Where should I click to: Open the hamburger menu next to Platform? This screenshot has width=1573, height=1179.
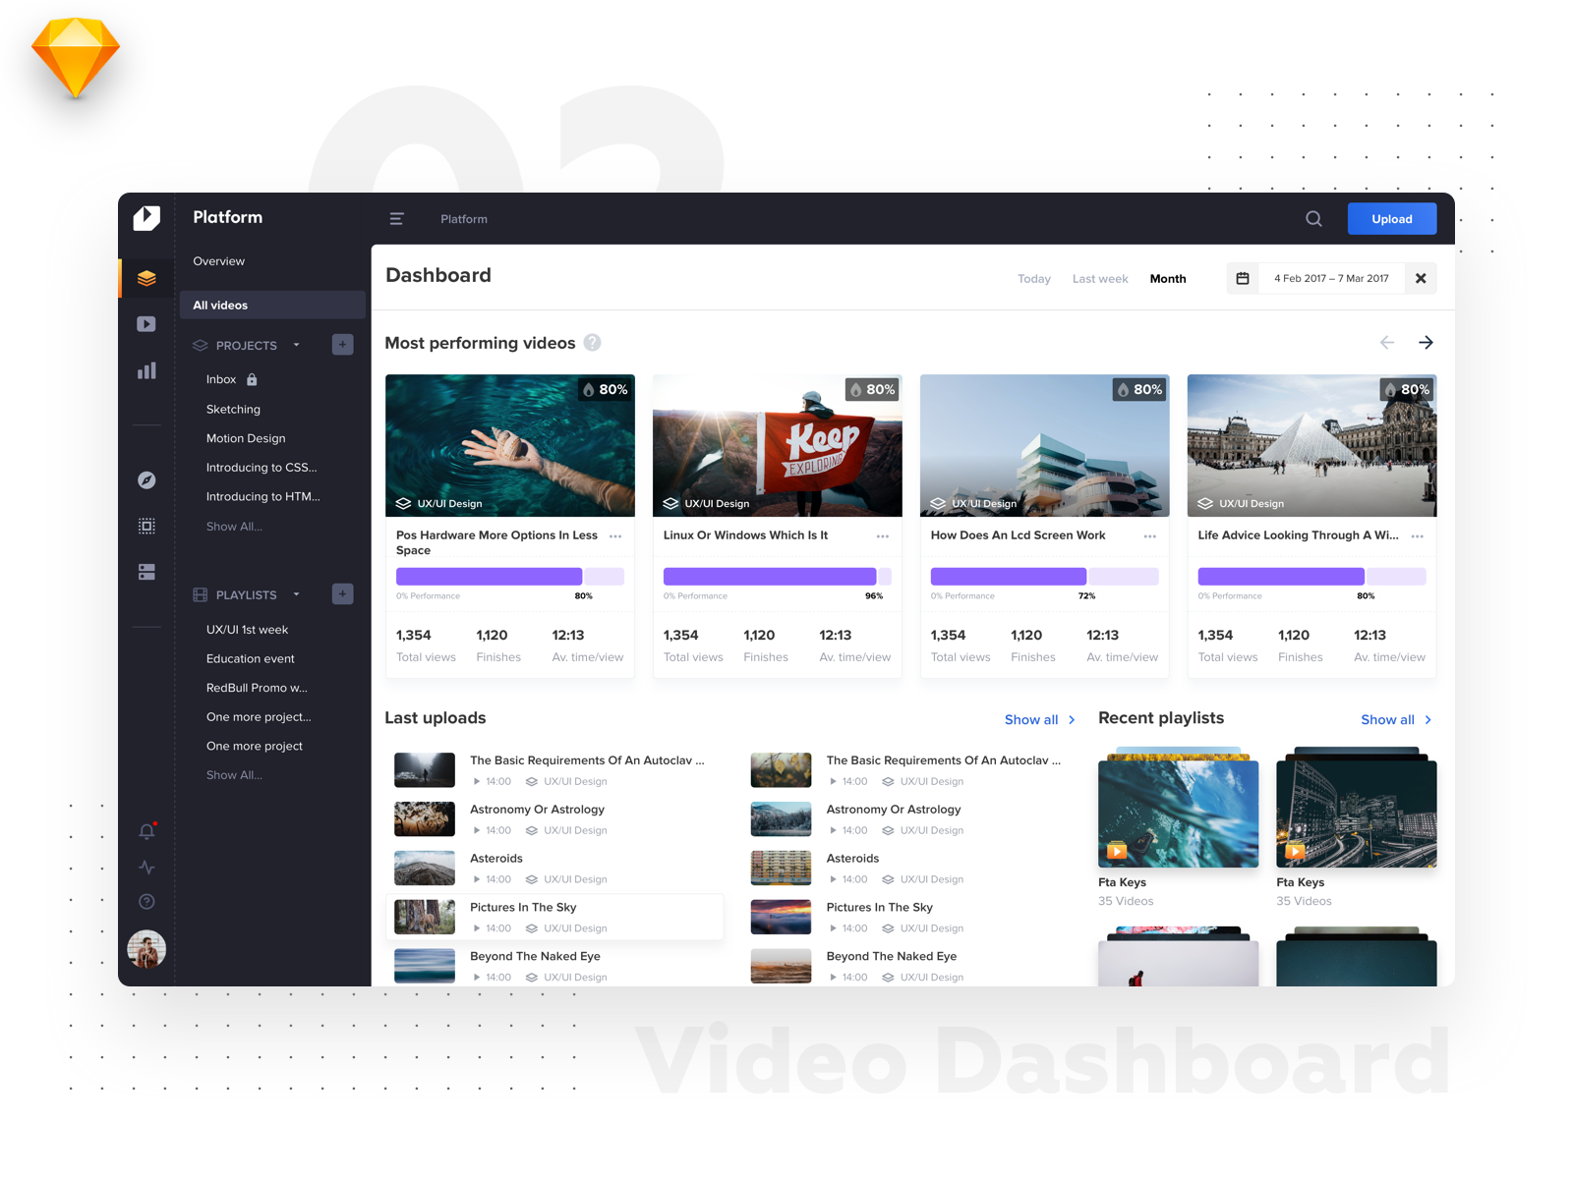point(396,218)
